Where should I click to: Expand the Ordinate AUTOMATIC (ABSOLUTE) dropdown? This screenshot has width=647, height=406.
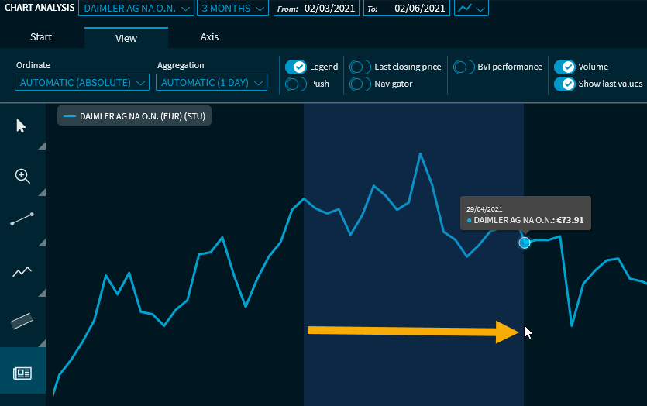82,82
